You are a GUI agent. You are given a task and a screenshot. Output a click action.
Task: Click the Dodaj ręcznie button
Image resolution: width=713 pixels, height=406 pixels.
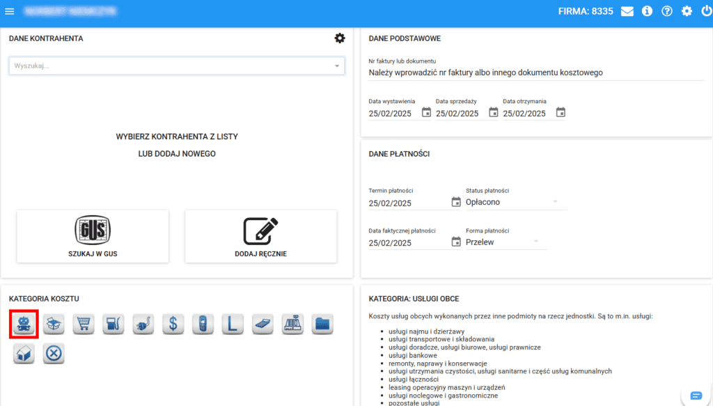click(260, 237)
